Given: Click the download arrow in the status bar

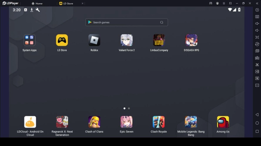Looking at the screenshot, I should pos(31,10).
